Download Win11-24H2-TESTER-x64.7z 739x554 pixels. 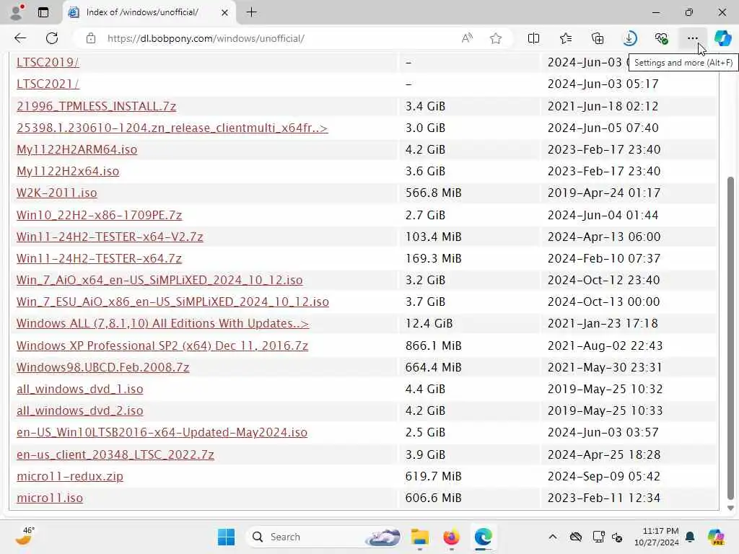coord(99,258)
